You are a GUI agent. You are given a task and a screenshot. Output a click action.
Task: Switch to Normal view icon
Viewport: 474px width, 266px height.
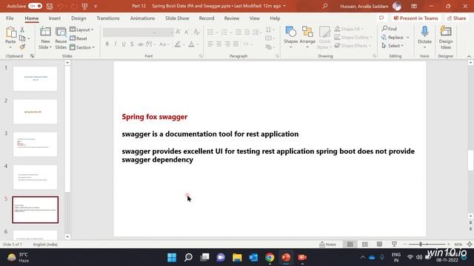tap(350, 245)
